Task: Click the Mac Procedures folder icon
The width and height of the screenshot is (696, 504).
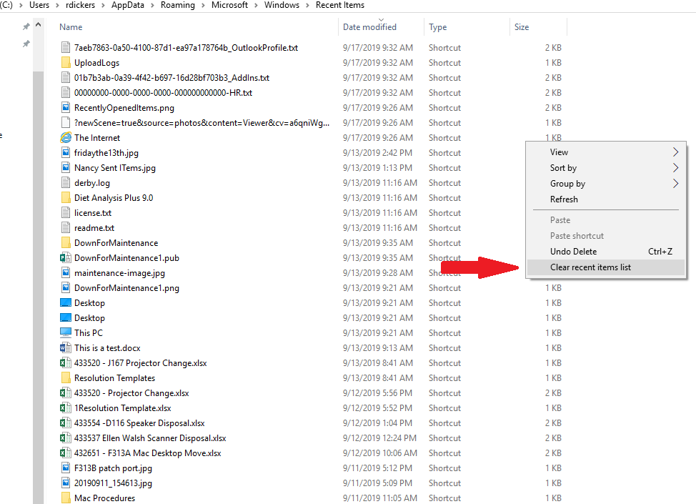Action: coord(66,498)
